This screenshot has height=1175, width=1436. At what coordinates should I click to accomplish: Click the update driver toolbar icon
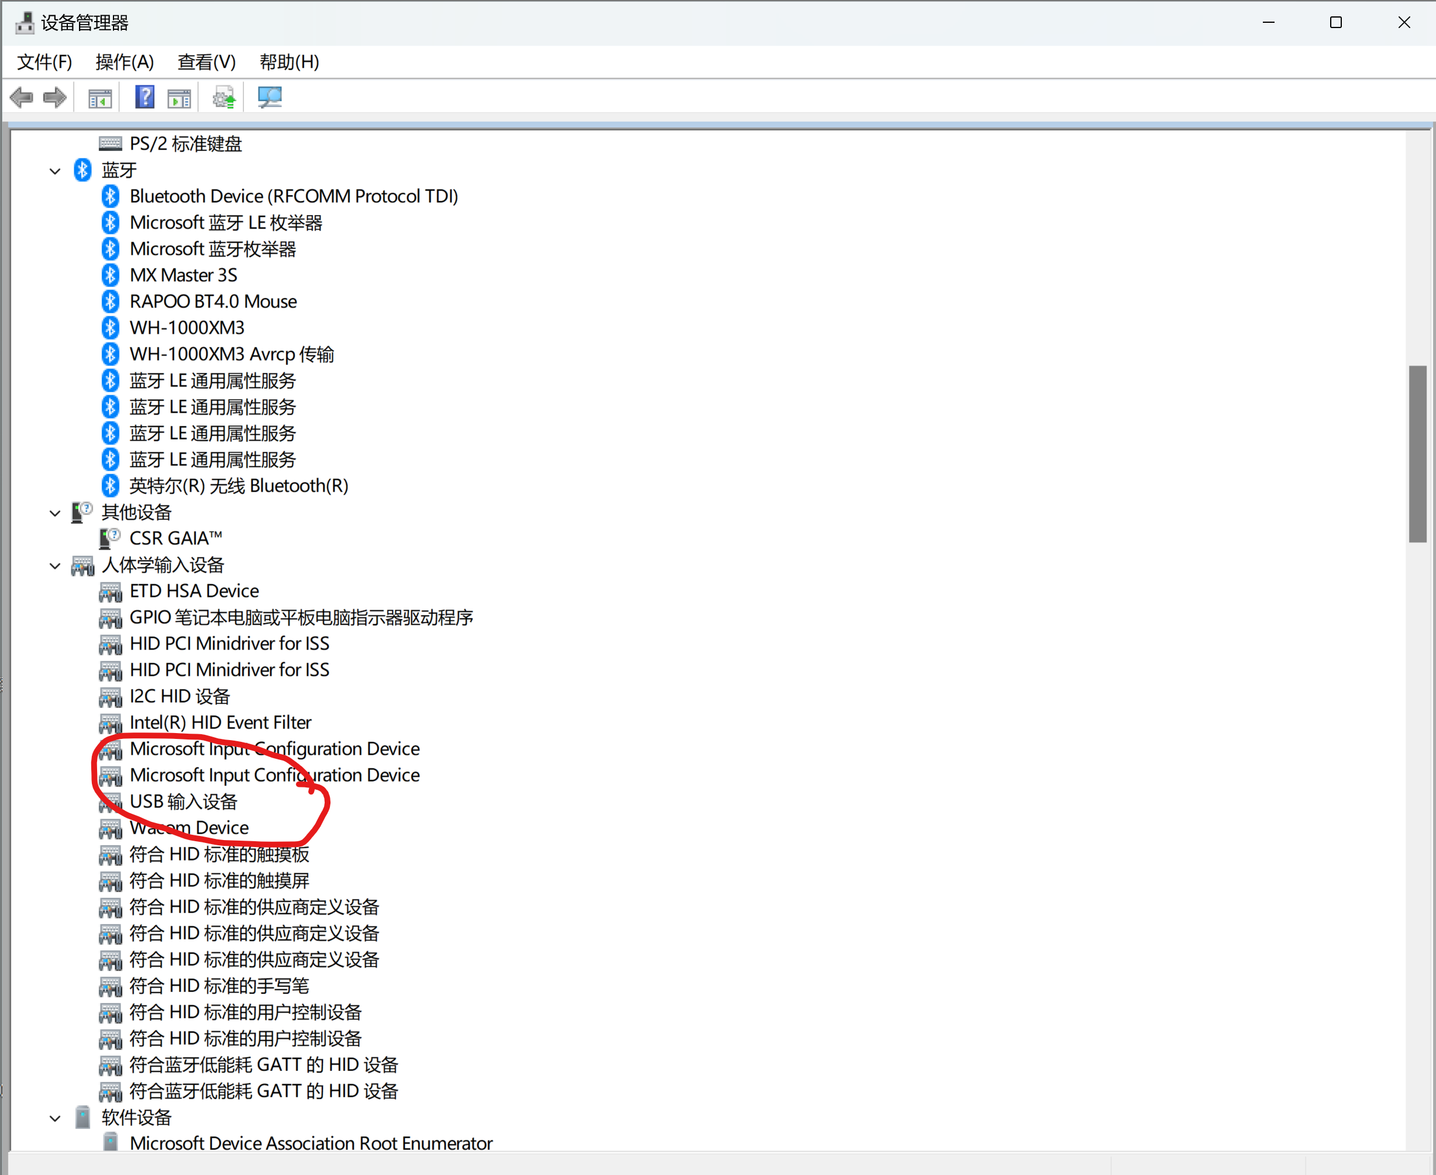coord(224,98)
